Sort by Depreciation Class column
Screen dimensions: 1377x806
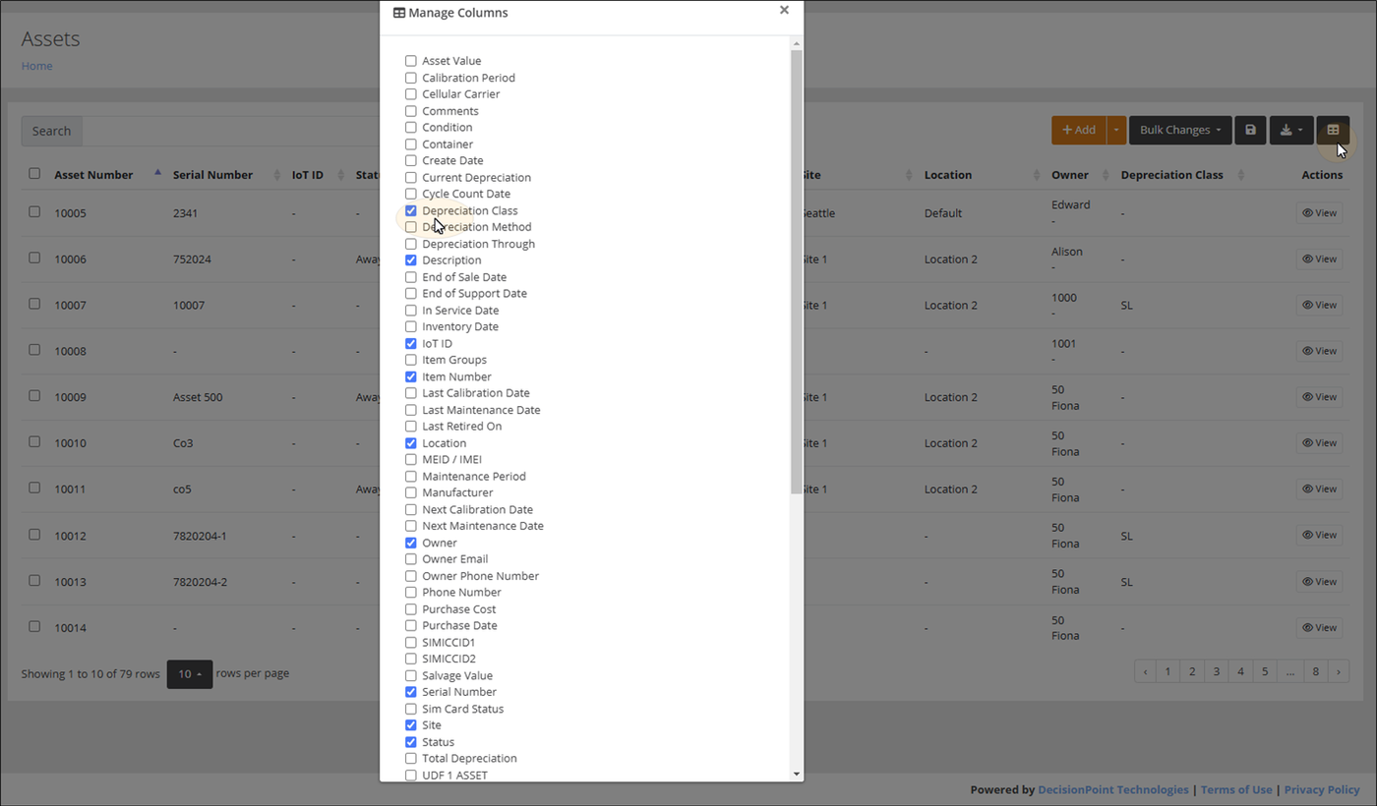1171,175
